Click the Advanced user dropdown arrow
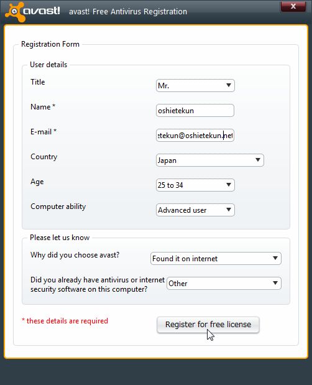 pos(229,210)
